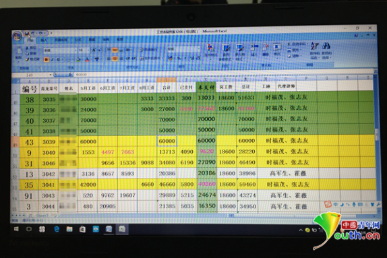Open the Name Box dropdown arrow

[x=51, y=75]
